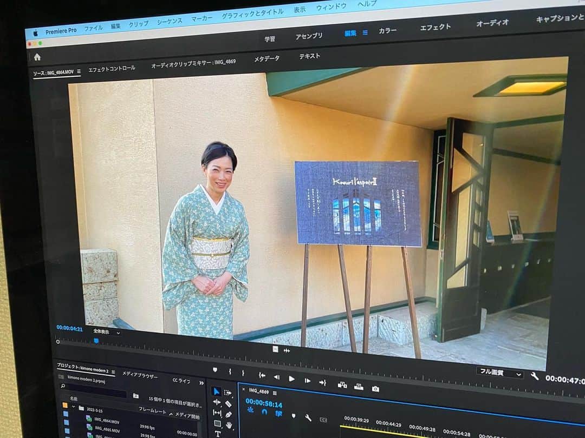
Task: Open the 編集 workspace menu icon
Action: [365, 32]
